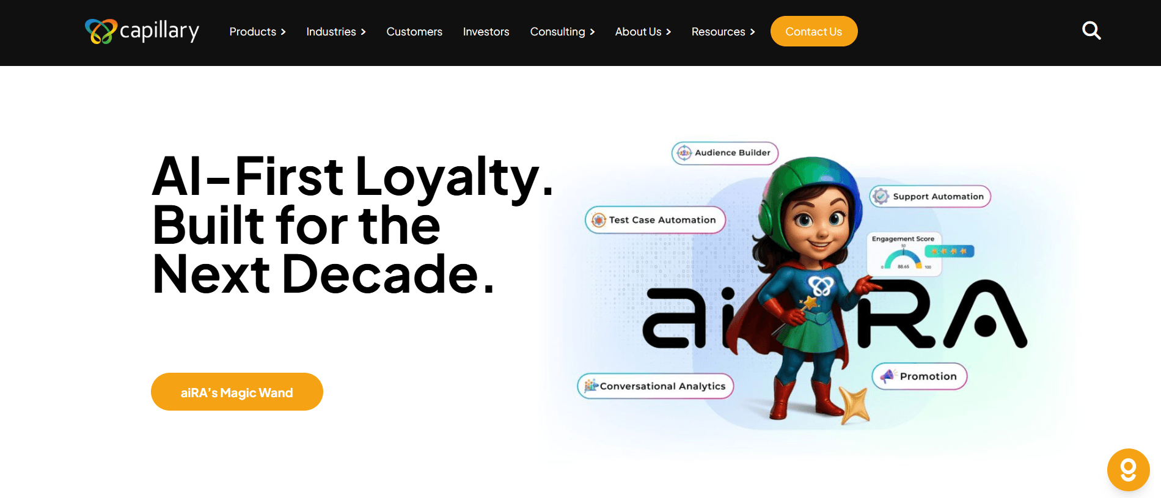The width and height of the screenshot is (1161, 498).
Task: Open the orange chat widget icon
Action: click(1128, 470)
